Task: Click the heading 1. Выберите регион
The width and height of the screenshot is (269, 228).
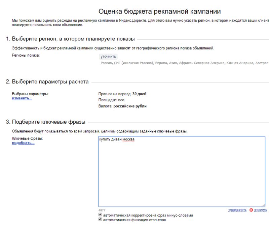Action: (x=70, y=39)
